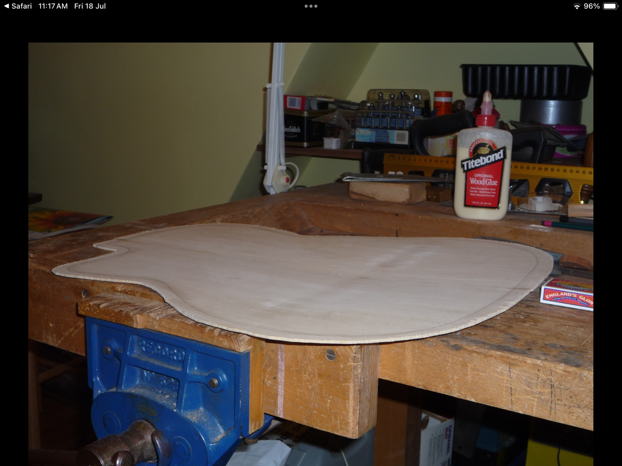Tap the Fri 18 Jul date
622x466 pixels.
(x=90, y=6)
